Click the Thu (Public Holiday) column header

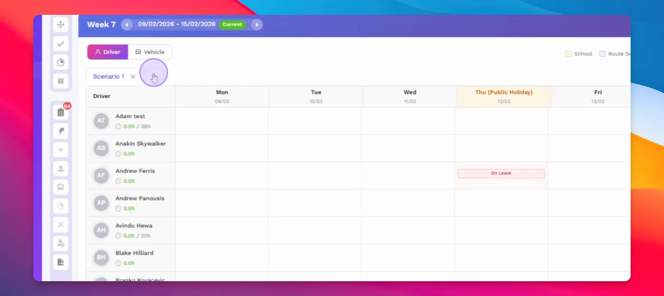coord(504,97)
